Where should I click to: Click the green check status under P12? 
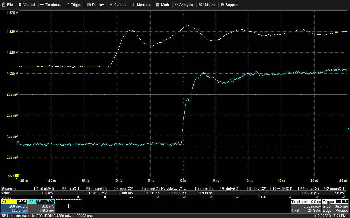point(343,197)
